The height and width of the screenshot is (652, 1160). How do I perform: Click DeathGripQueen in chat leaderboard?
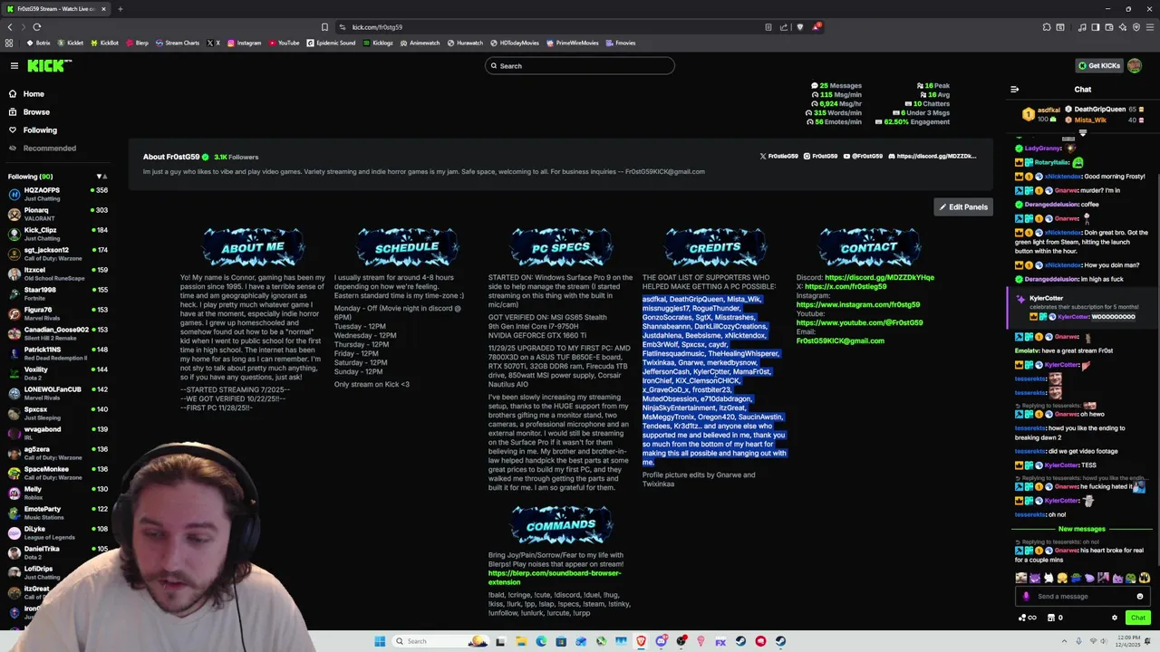point(1099,110)
